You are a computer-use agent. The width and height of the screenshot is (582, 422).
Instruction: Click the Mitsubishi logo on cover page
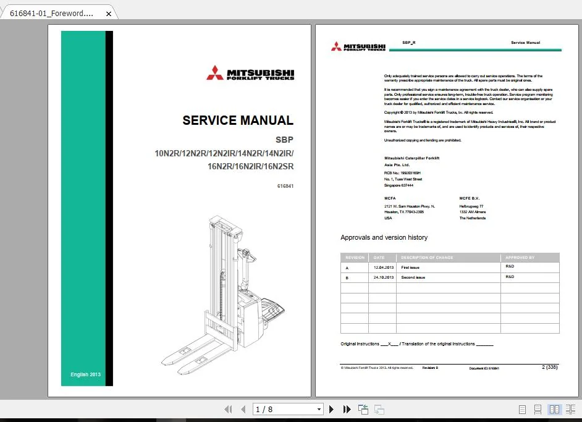click(250, 73)
